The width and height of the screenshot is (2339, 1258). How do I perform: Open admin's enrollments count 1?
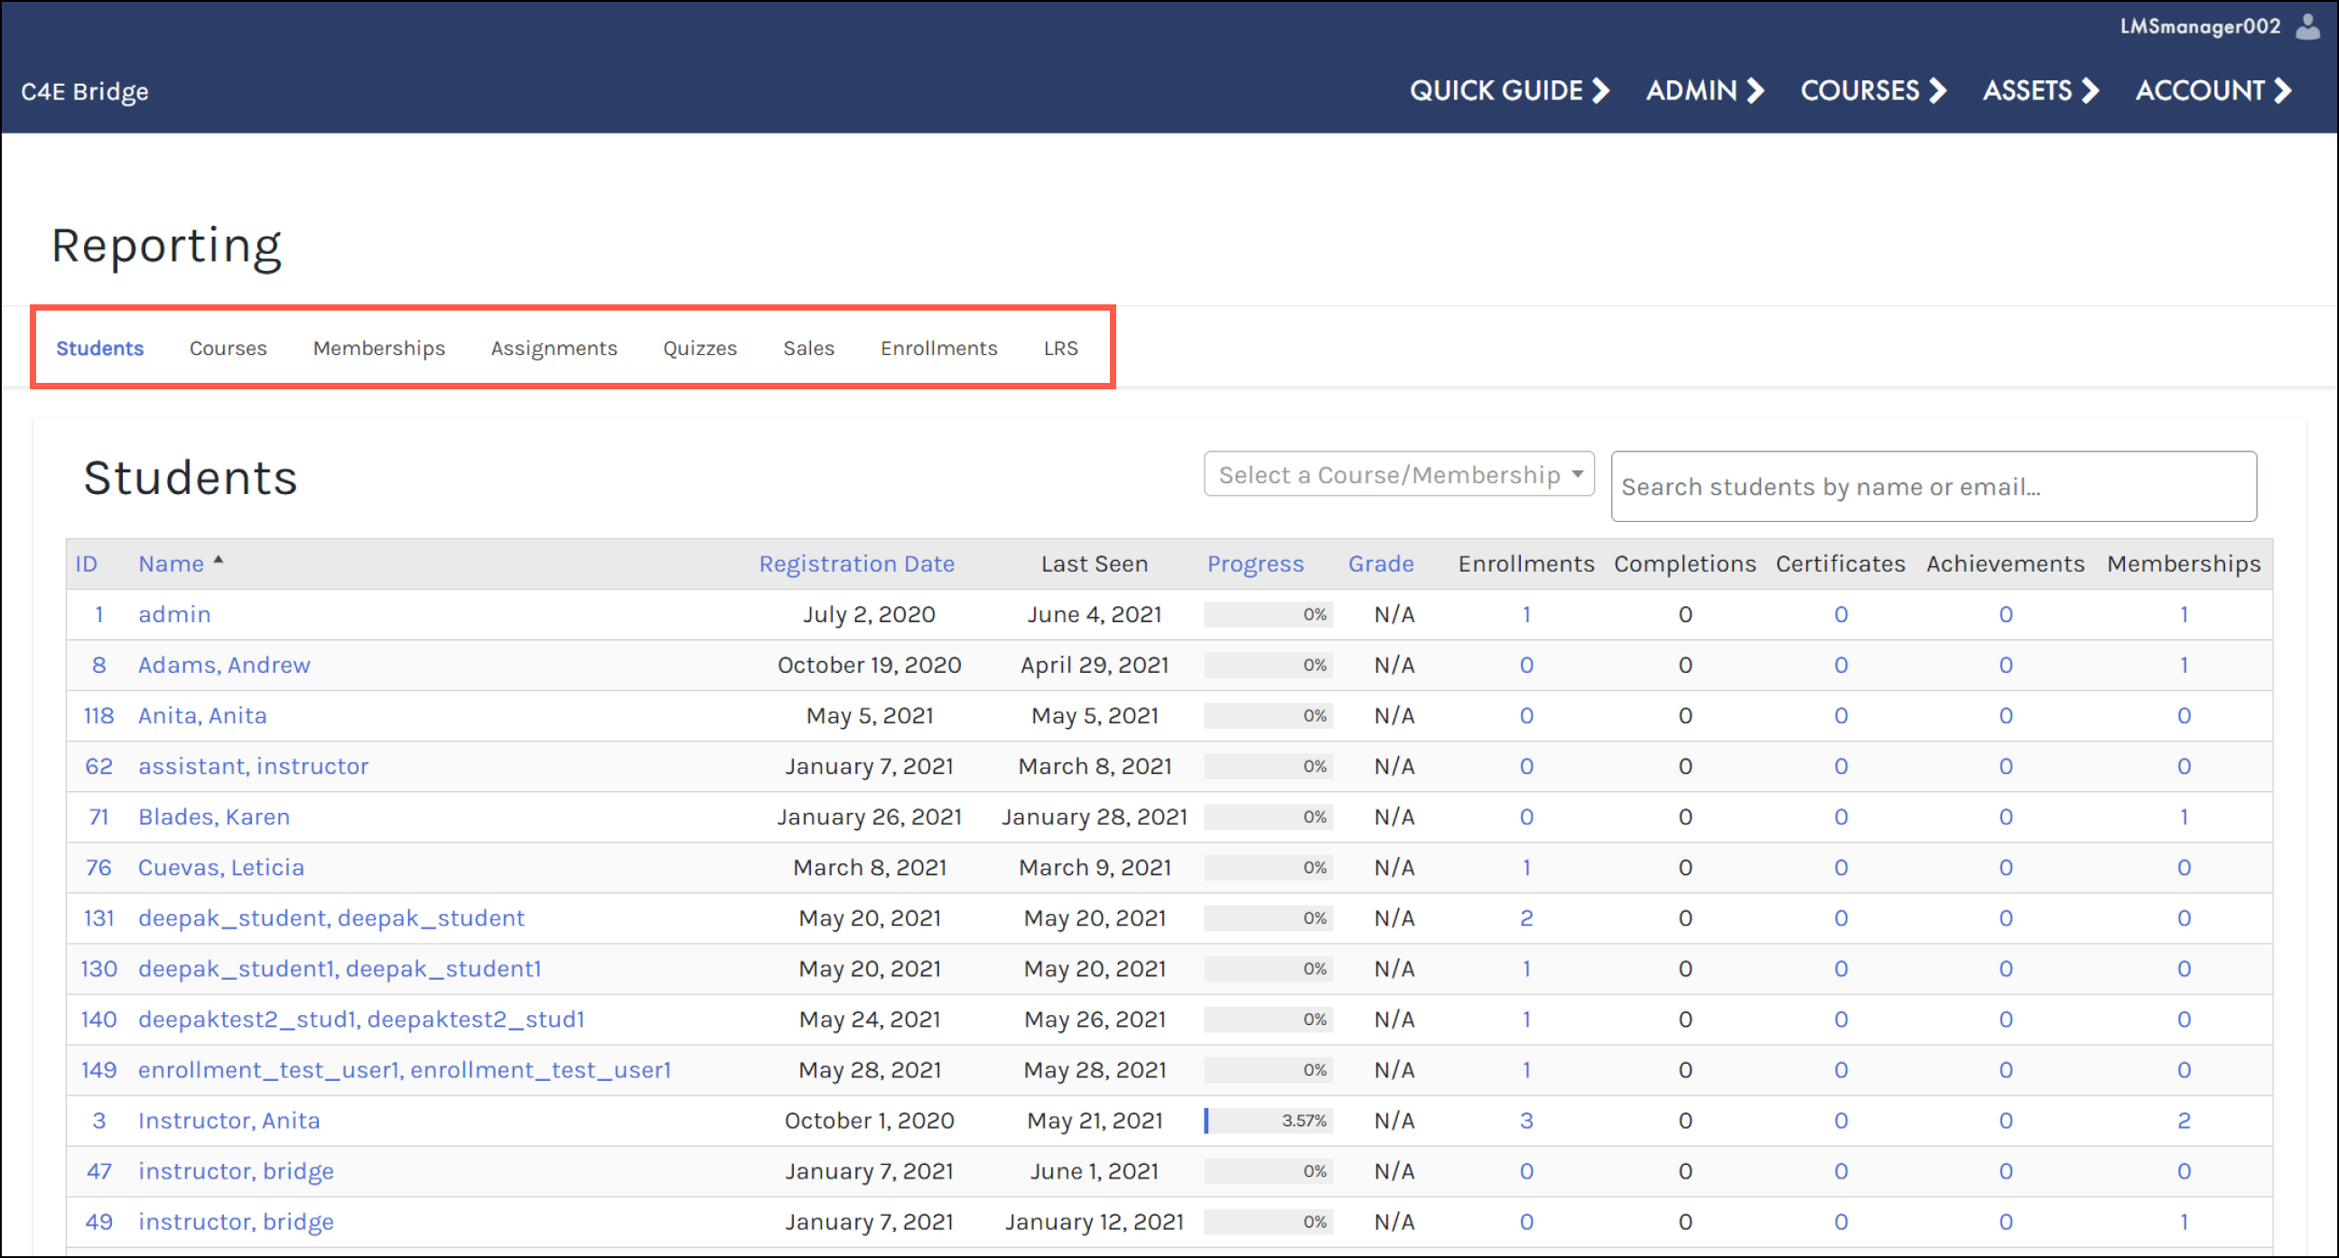[1526, 615]
